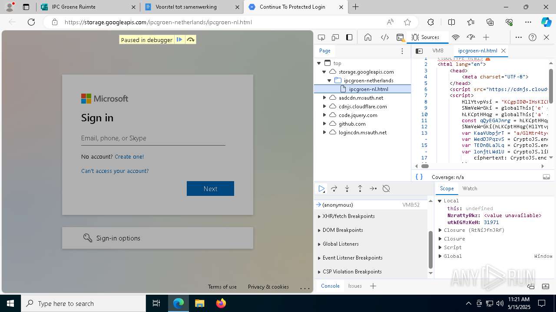556x312 pixels.
Task: Click Can't access your account link
Action: 115,171
